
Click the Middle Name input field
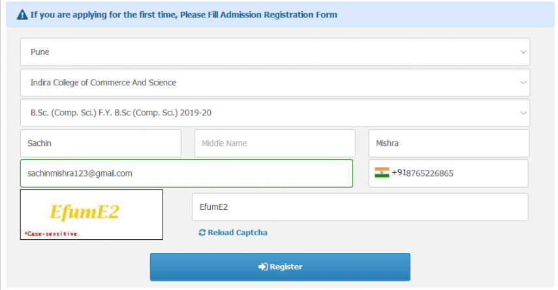point(275,143)
